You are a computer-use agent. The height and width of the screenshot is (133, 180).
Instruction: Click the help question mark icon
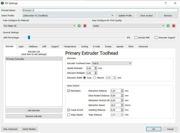(x=166, y=3)
